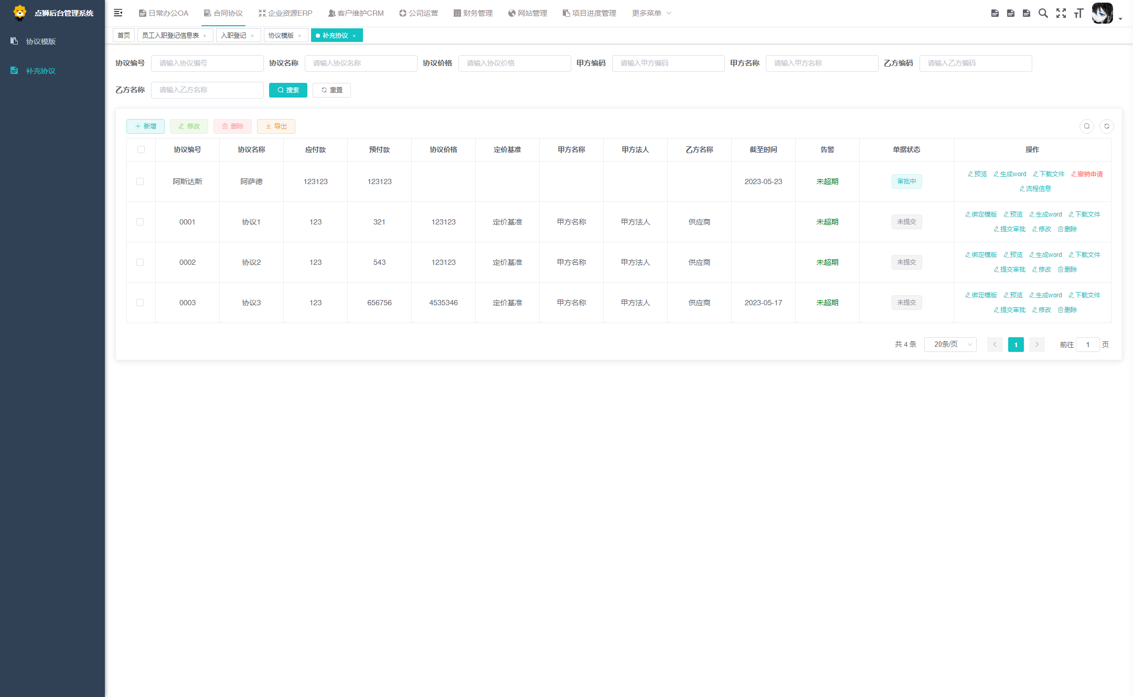Click the 新增 add button

click(x=145, y=126)
